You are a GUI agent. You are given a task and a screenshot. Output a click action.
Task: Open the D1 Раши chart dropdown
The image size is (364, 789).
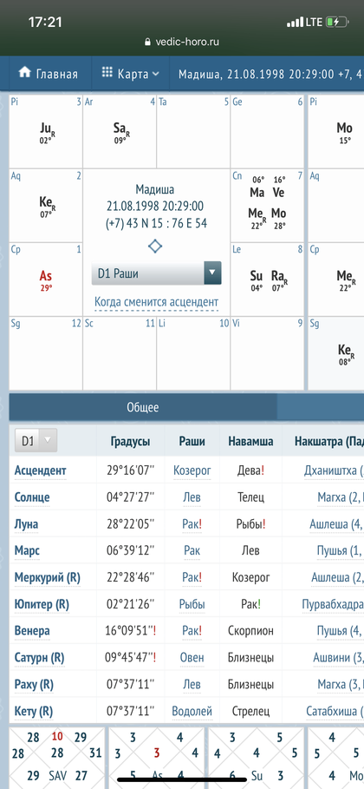pyautogui.click(x=156, y=273)
